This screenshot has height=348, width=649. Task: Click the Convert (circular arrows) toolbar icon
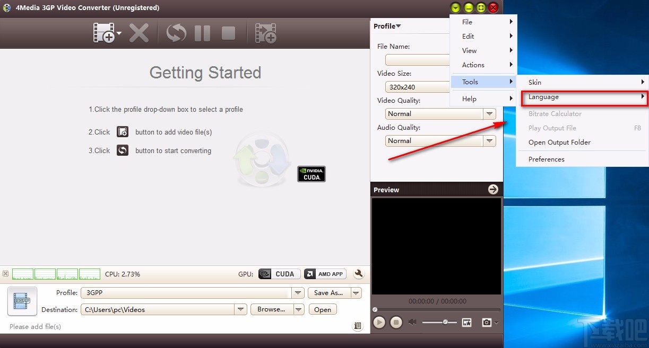pos(176,33)
